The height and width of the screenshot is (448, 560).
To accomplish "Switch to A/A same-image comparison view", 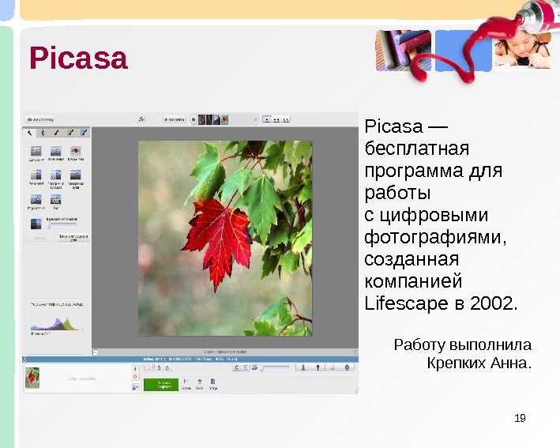I will click(x=286, y=119).
